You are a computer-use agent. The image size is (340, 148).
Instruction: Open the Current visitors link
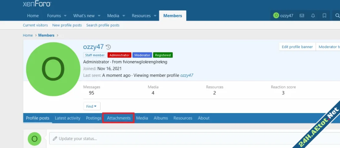(35, 25)
